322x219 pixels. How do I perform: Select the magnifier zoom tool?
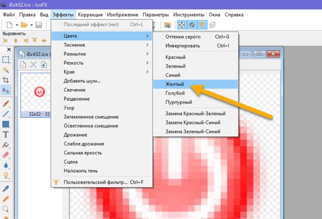pyautogui.click(x=6, y=209)
